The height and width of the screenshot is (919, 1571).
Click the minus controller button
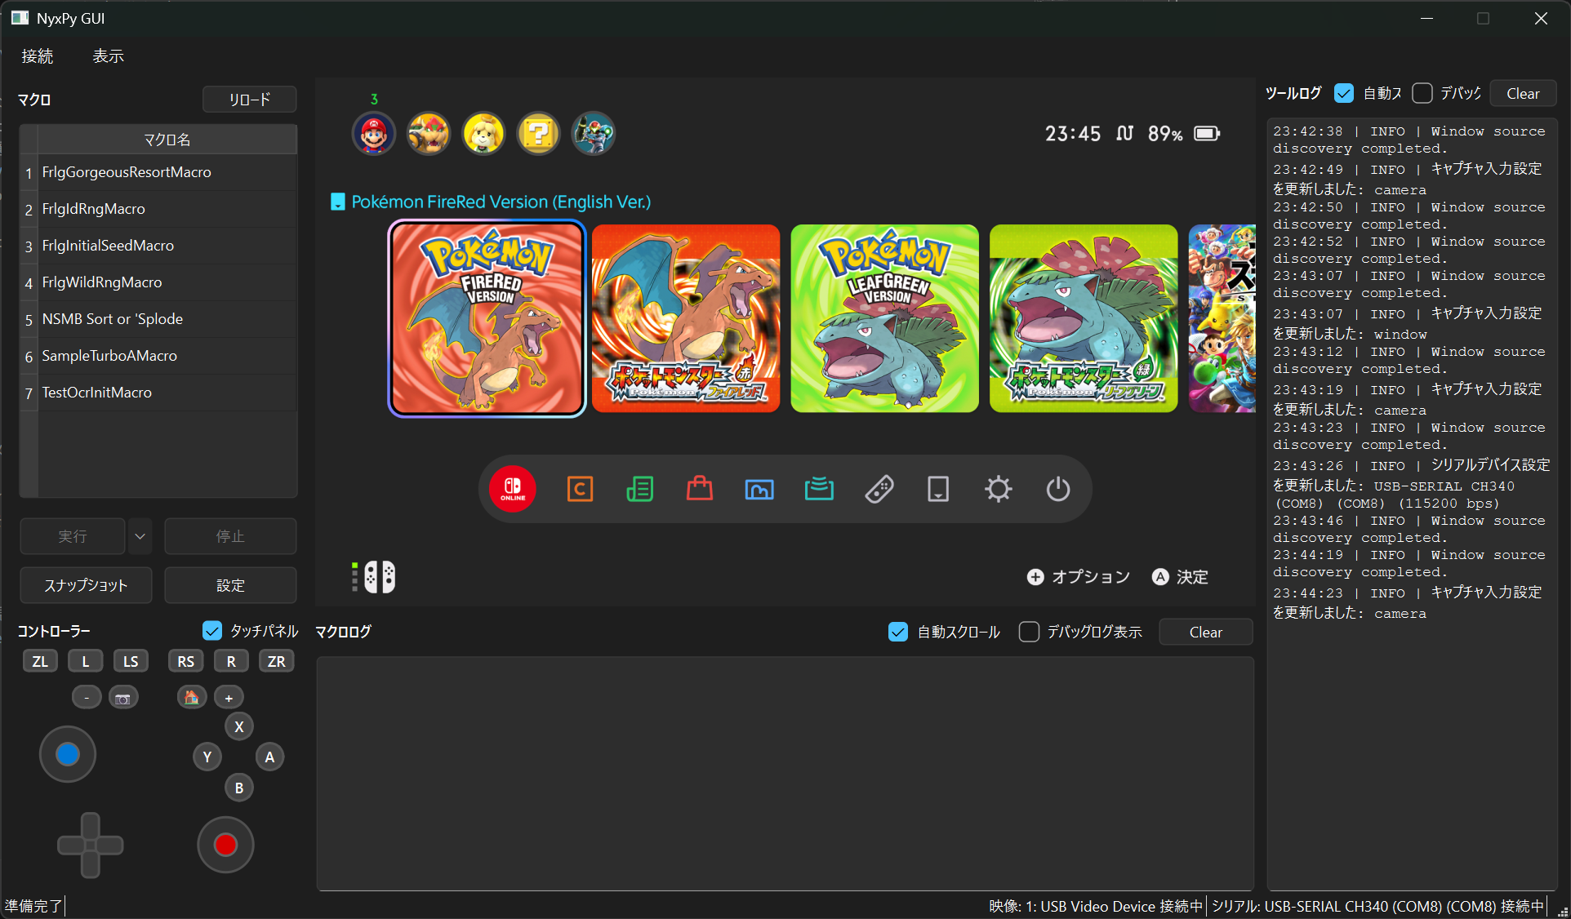coord(87,698)
